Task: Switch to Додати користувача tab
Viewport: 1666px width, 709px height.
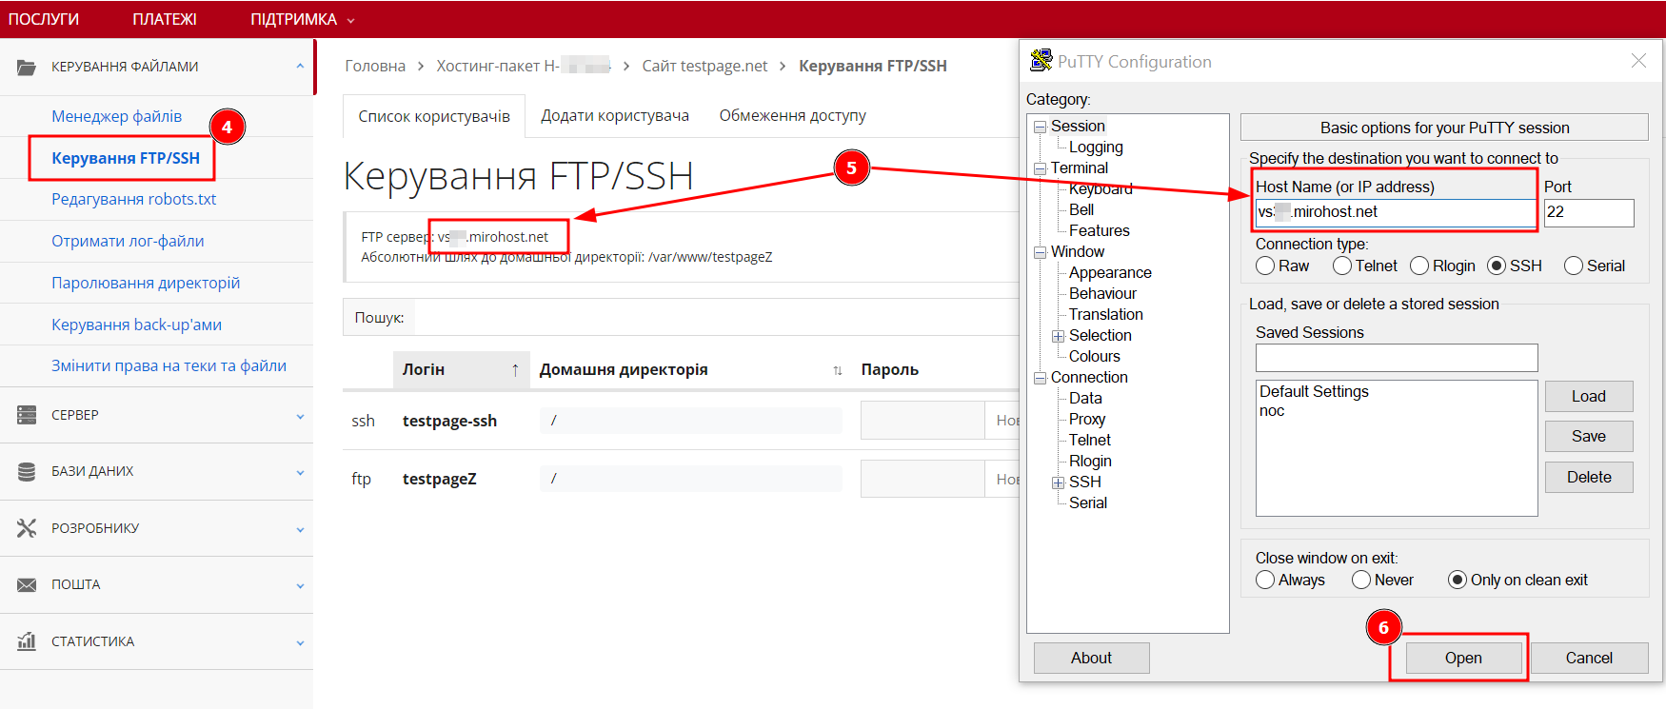Action: pyautogui.click(x=615, y=115)
